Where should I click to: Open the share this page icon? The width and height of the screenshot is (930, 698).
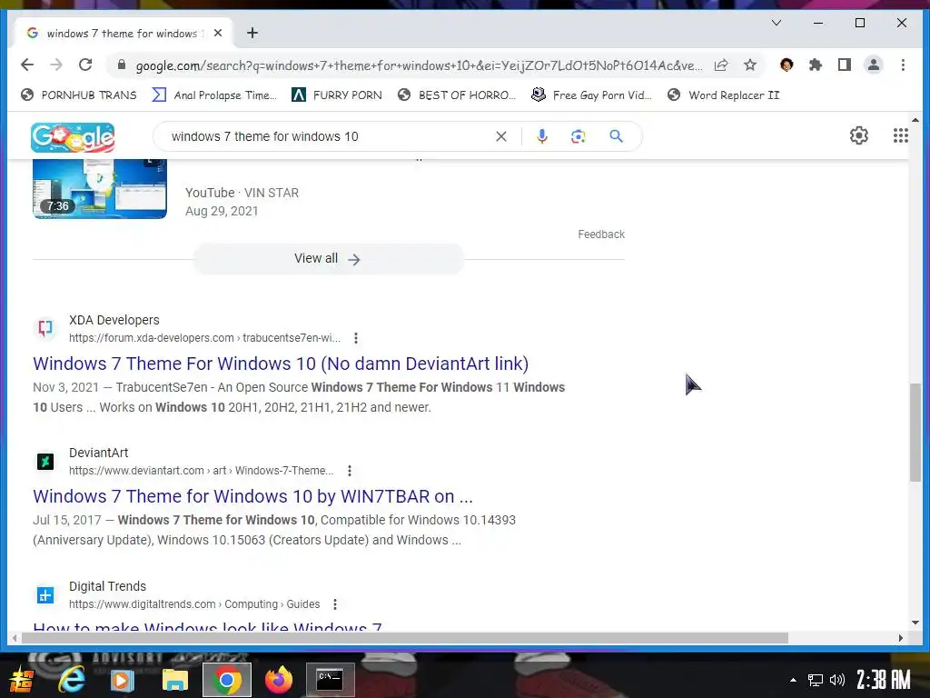coord(721,65)
